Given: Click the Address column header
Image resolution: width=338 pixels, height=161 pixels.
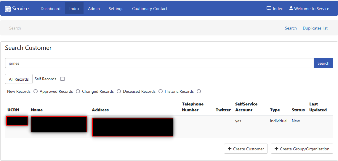Looking at the screenshot, I should 100,110.
